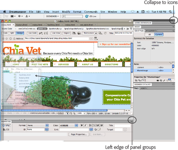Toggle Live View mode
This screenshot has width=178, height=150.
coord(56,33)
